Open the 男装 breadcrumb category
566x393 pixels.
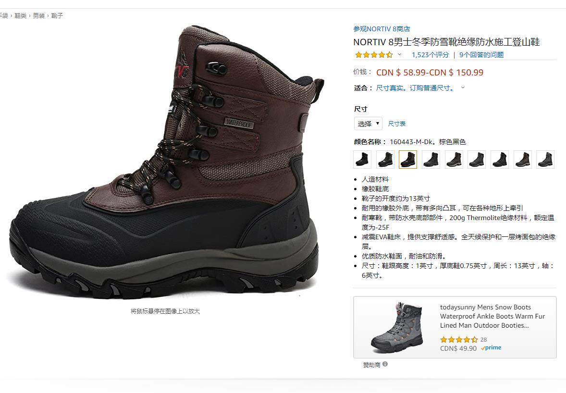(x=38, y=15)
